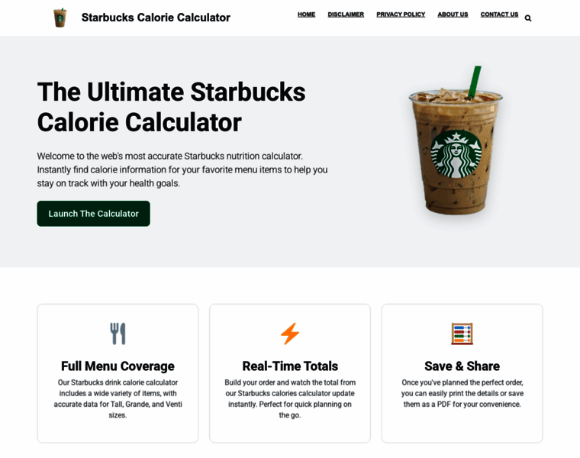Viewport: 580px width, 458px height.
Task: Click the orange lightning bolt icon
Action: pos(290,334)
